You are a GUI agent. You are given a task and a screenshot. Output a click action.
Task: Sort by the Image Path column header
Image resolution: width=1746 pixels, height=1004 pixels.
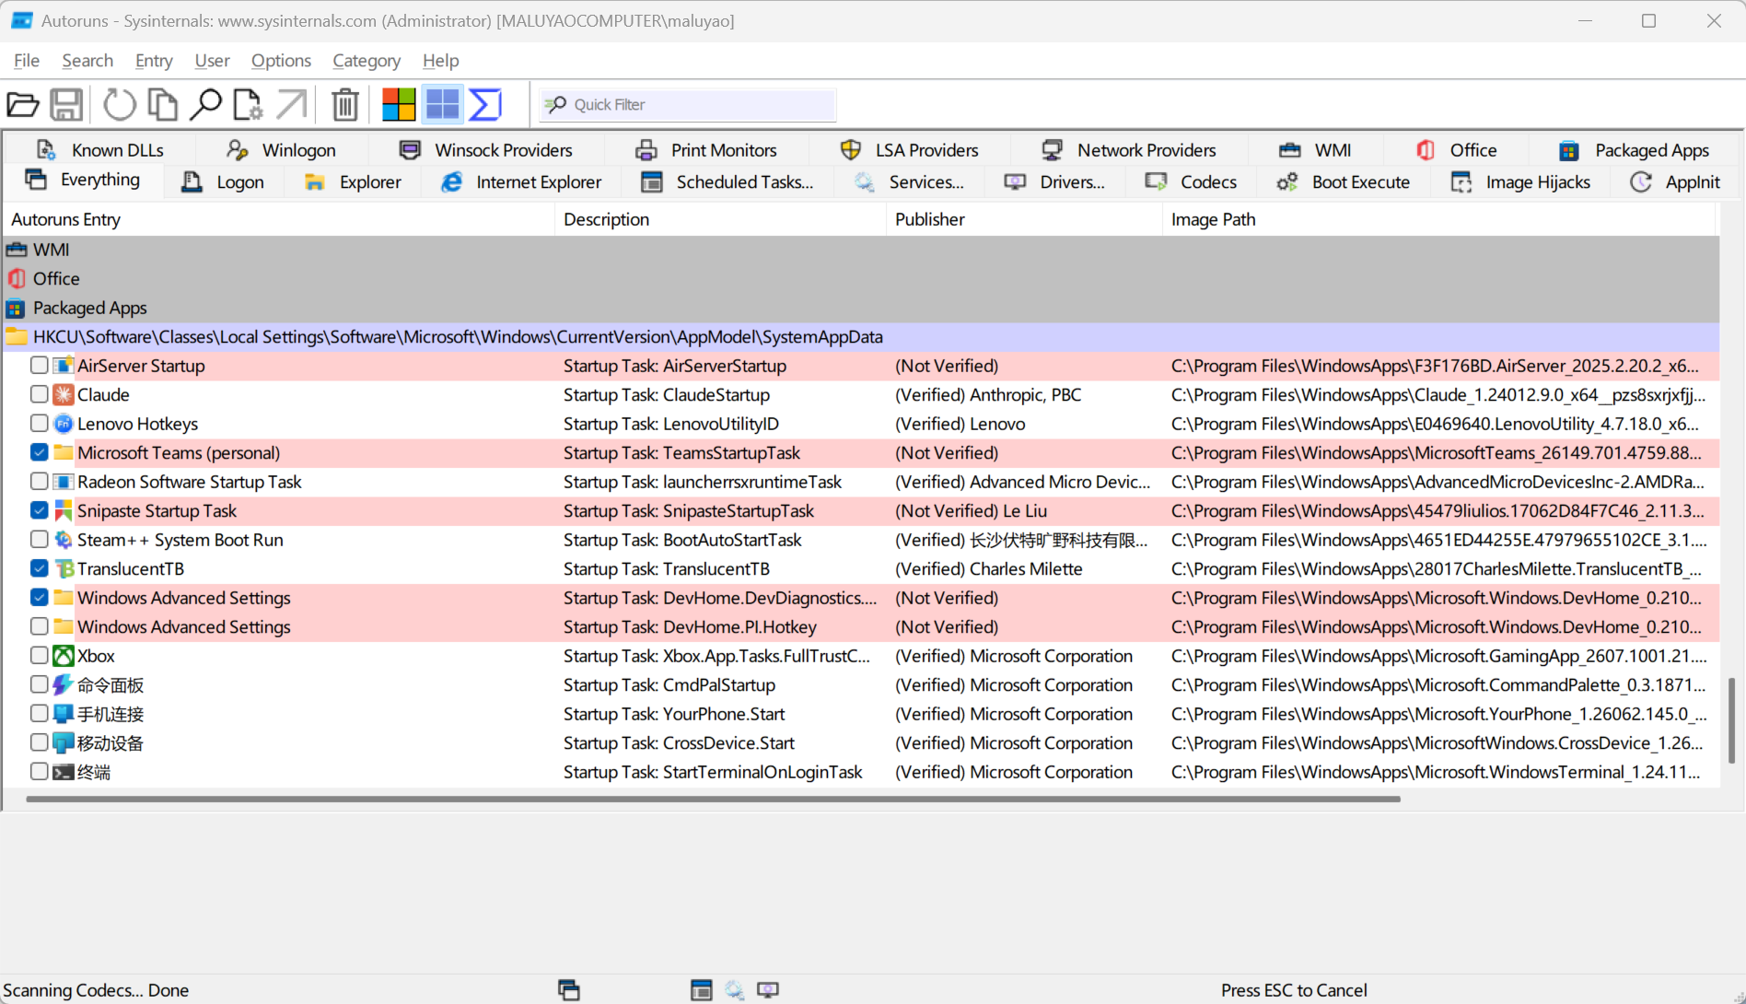(1439, 219)
